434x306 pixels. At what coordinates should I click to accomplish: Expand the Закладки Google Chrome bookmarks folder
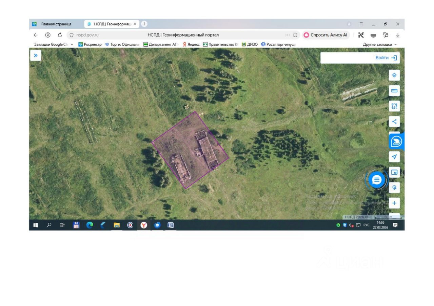coord(54,44)
